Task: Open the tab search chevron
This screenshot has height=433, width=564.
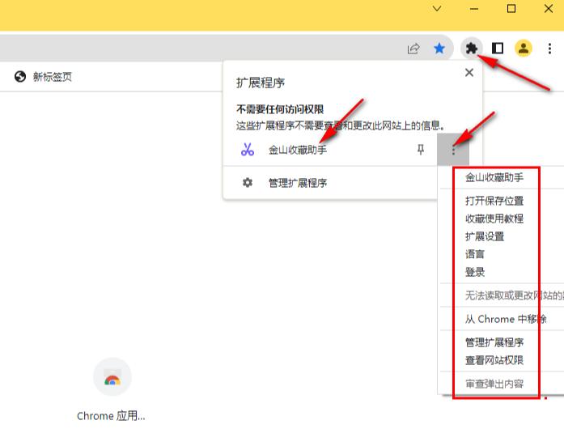Action: click(437, 9)
